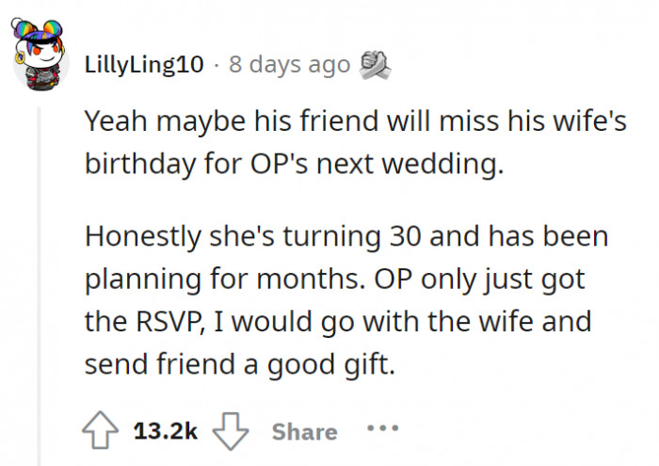
Task: Click the final line 'send friend a good gift.'
Action: tap(239, 364)
